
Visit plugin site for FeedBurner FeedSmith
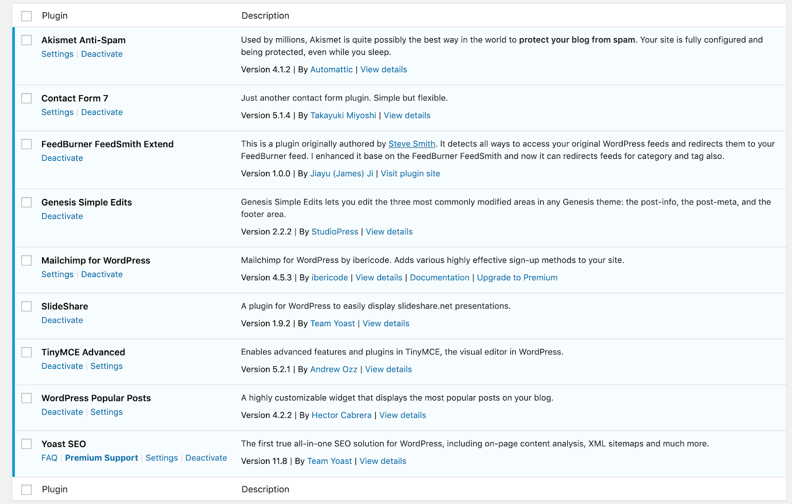pyautogui.click(x=410, y=173)
